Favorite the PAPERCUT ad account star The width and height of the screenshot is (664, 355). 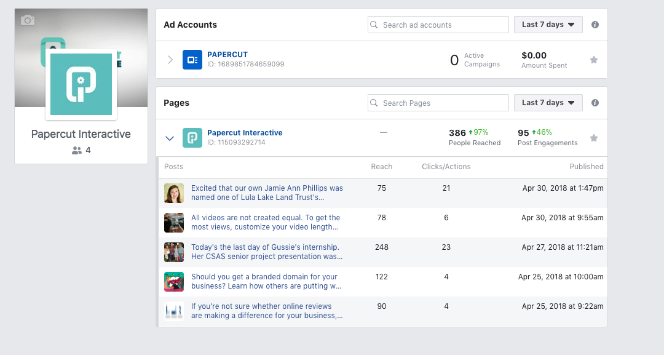(x=594, y=60)
